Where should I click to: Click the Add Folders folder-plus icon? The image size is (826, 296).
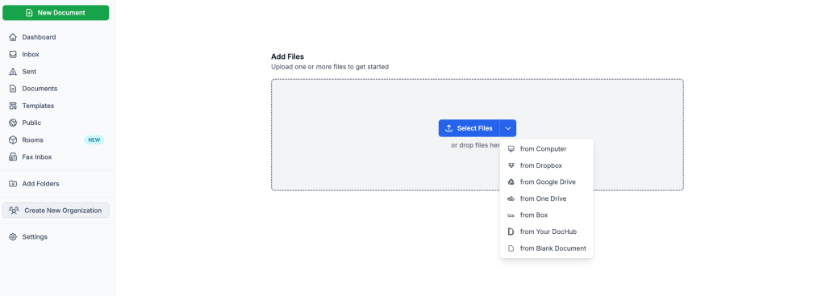click(13, 184)
